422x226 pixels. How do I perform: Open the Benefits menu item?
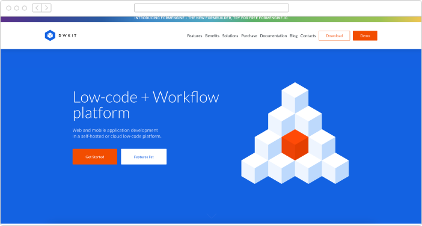tap(212, 36)
